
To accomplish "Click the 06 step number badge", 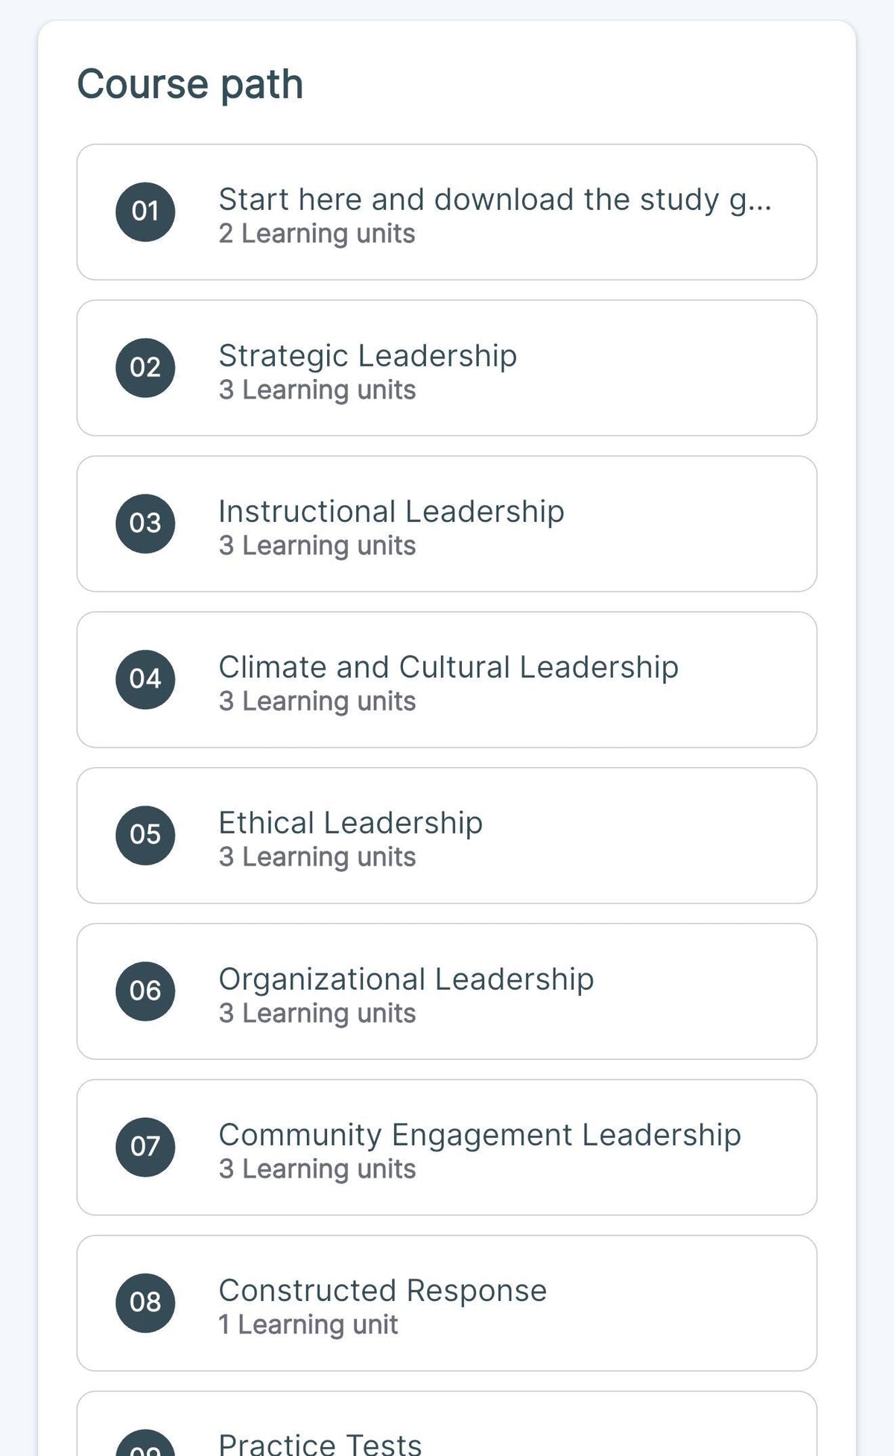I will [x=145, y=991].
